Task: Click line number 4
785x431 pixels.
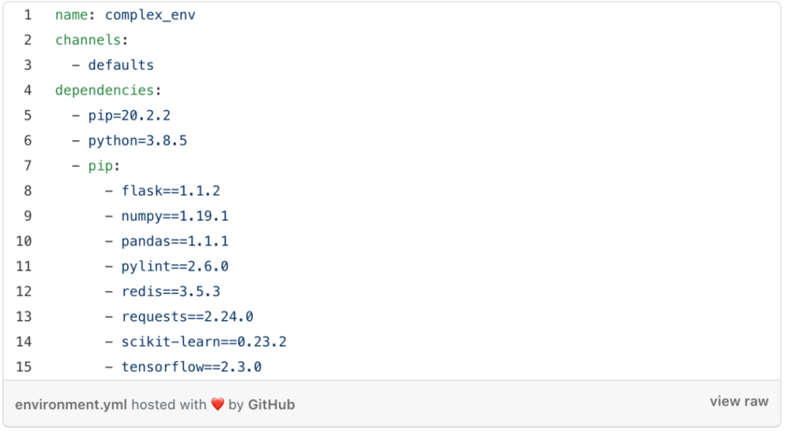Action: click(x=28, y=90)
